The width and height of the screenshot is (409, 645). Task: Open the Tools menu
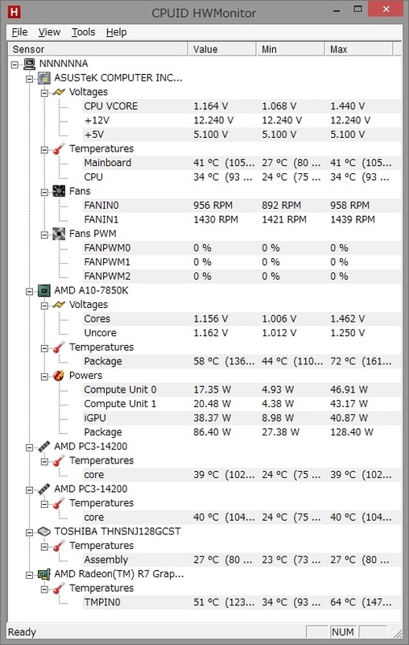pos(83,32)
